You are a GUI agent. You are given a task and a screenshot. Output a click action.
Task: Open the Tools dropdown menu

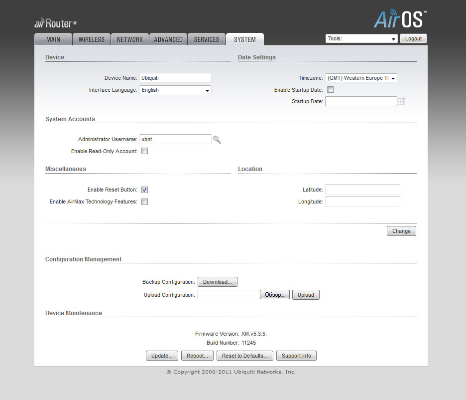361,39
